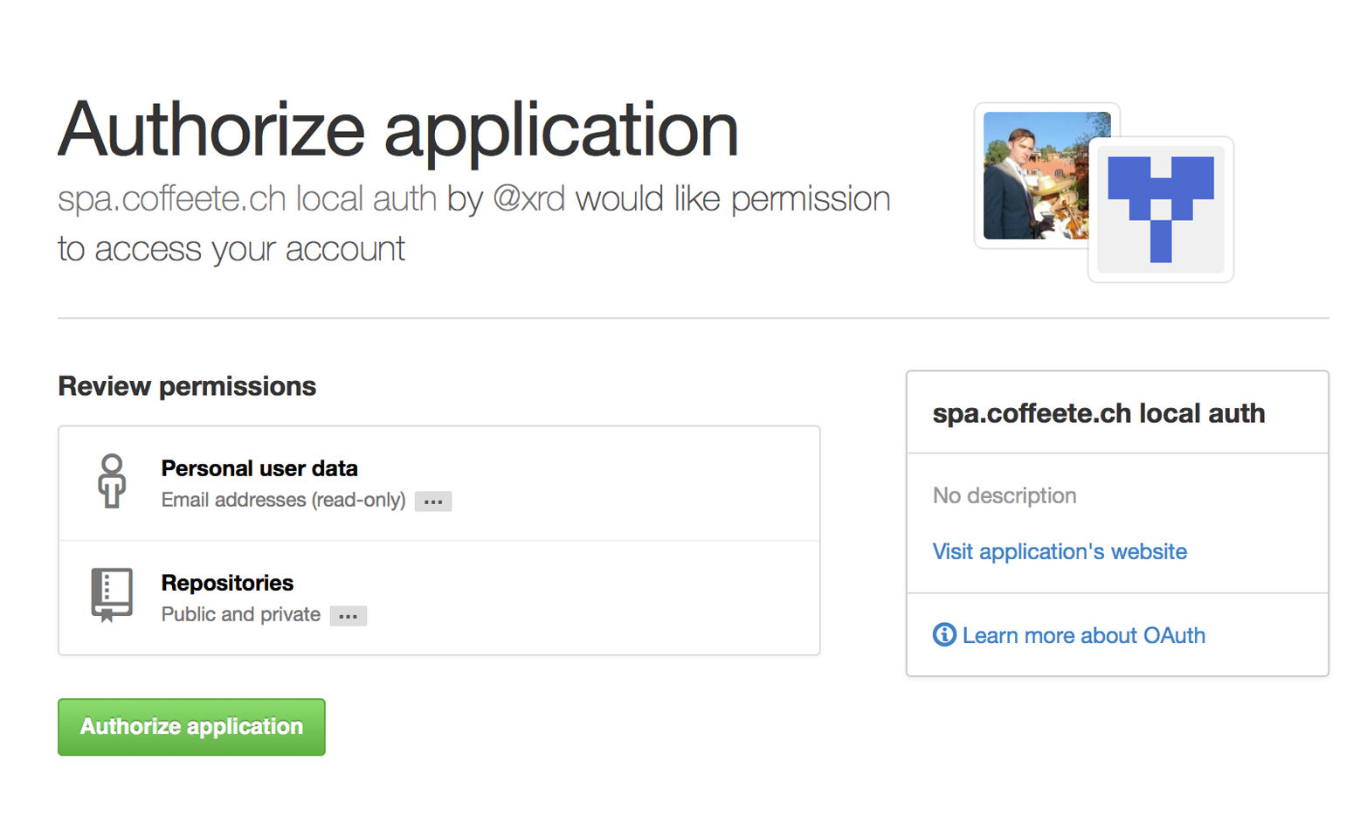1367x823 pixels.
Task: Click the repository book icon
Action: [112, 595]
